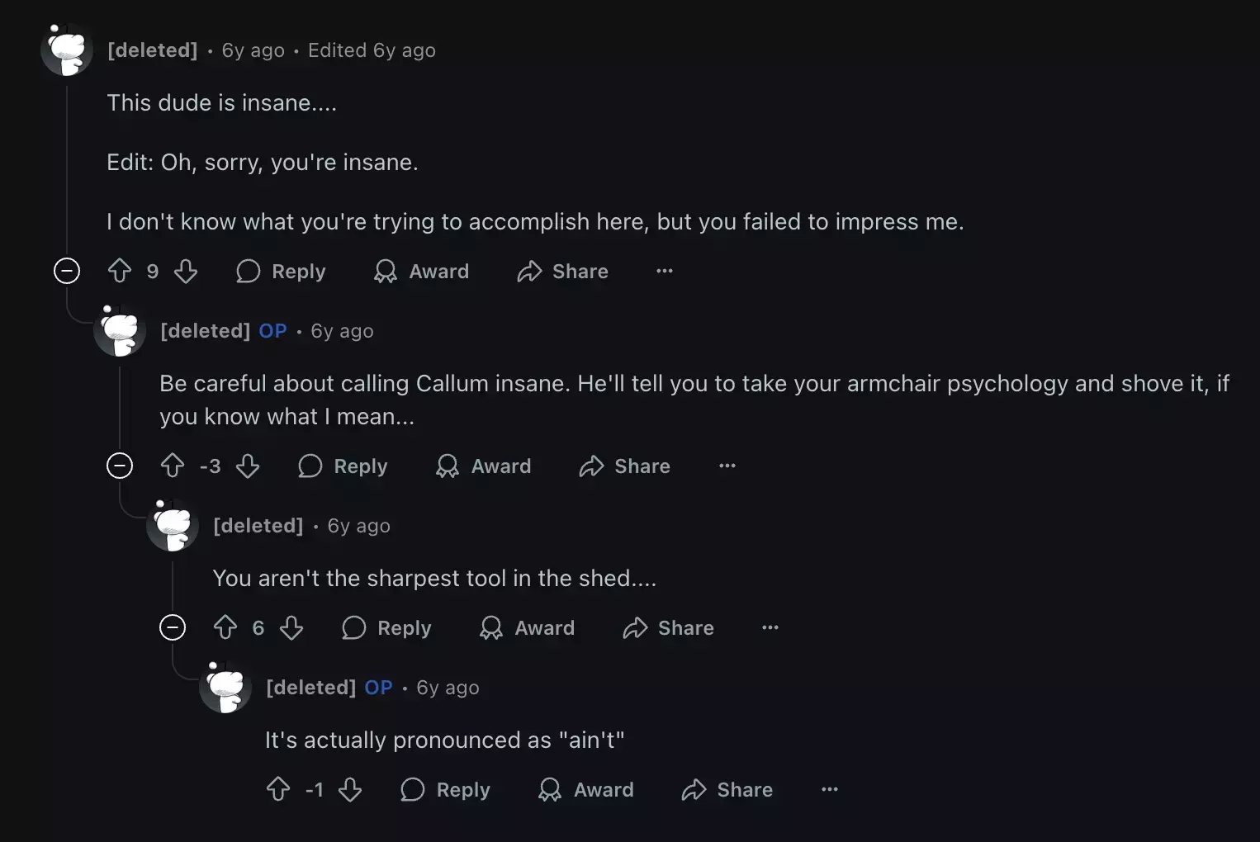Share the top comment scored 9

pyautogui.click(x=563, y=271)
